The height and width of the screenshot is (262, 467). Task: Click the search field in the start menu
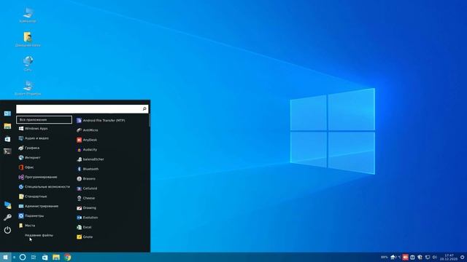click(x=82, y=109)
